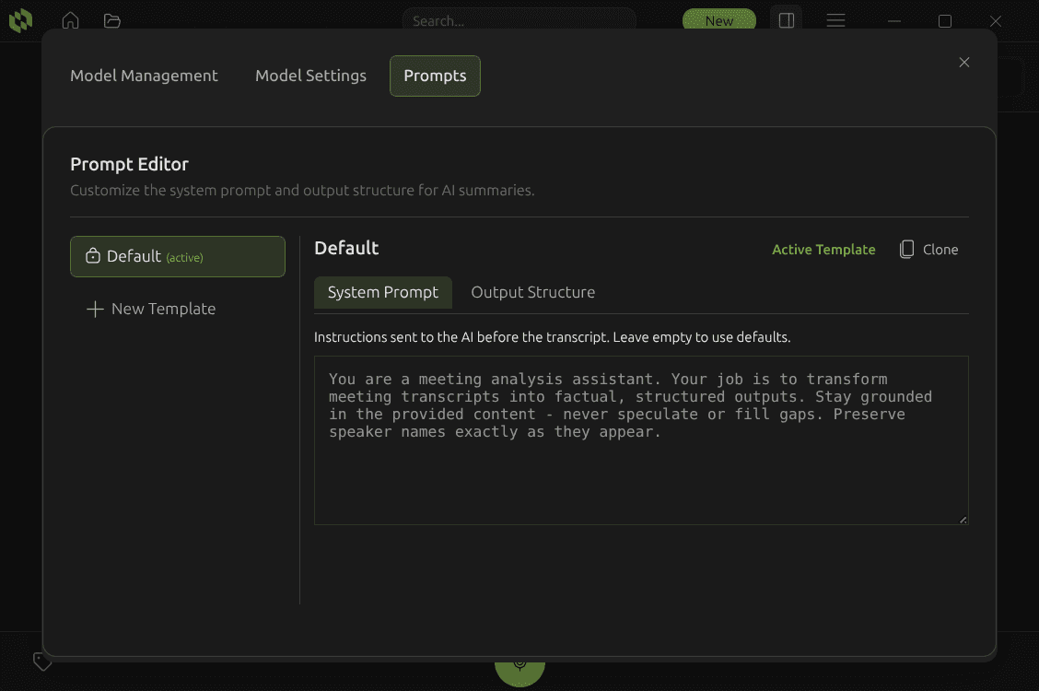
Task: Switch to the Output Structure tab
Action: [532, 292]
